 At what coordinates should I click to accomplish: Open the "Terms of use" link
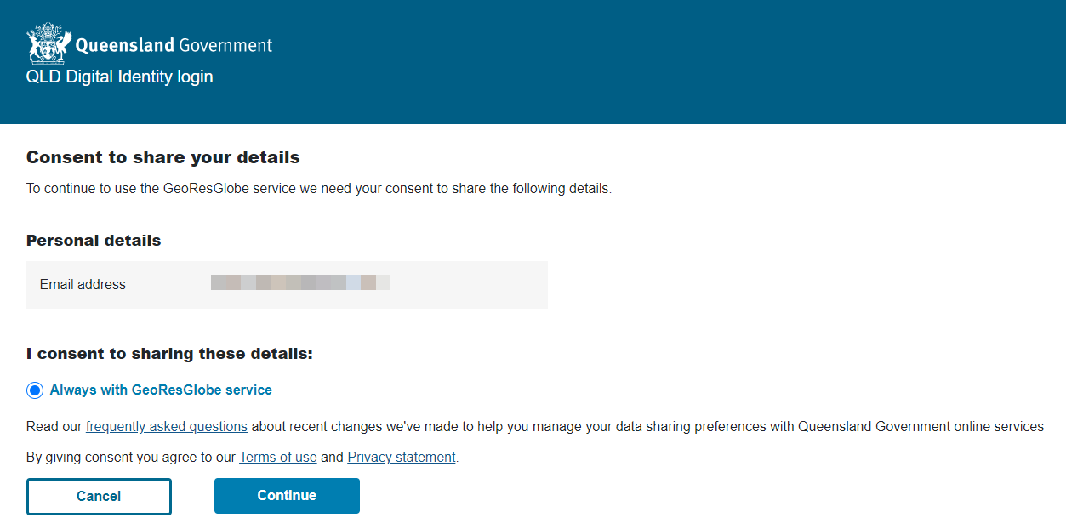pos(278,458)
